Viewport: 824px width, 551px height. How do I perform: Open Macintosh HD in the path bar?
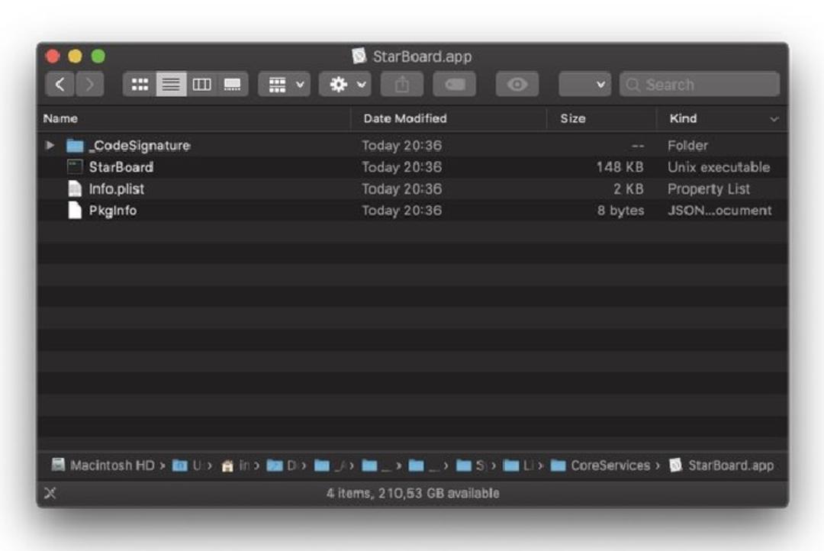[x=103, y=466]
